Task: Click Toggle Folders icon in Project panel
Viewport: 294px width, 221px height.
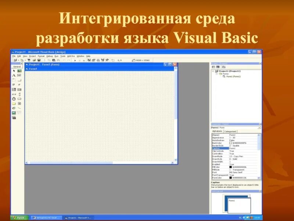Action: pos(224,67)
